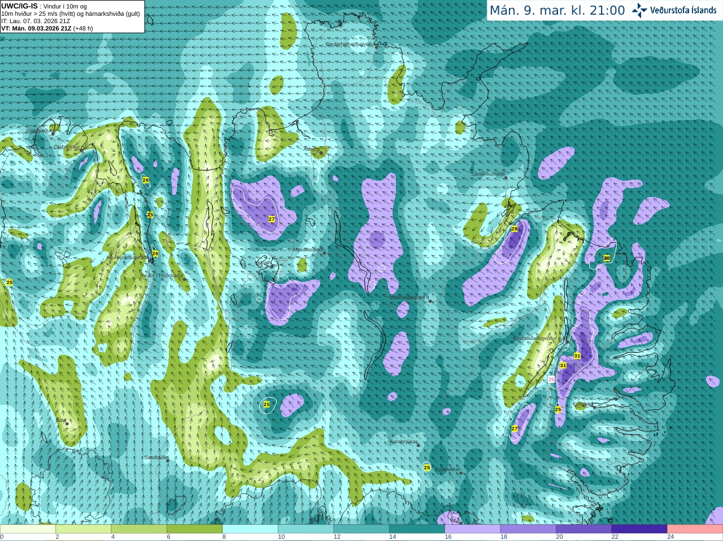Click the legend scale number 8
The image size is (723, 541).
click(x=224, y=537)
